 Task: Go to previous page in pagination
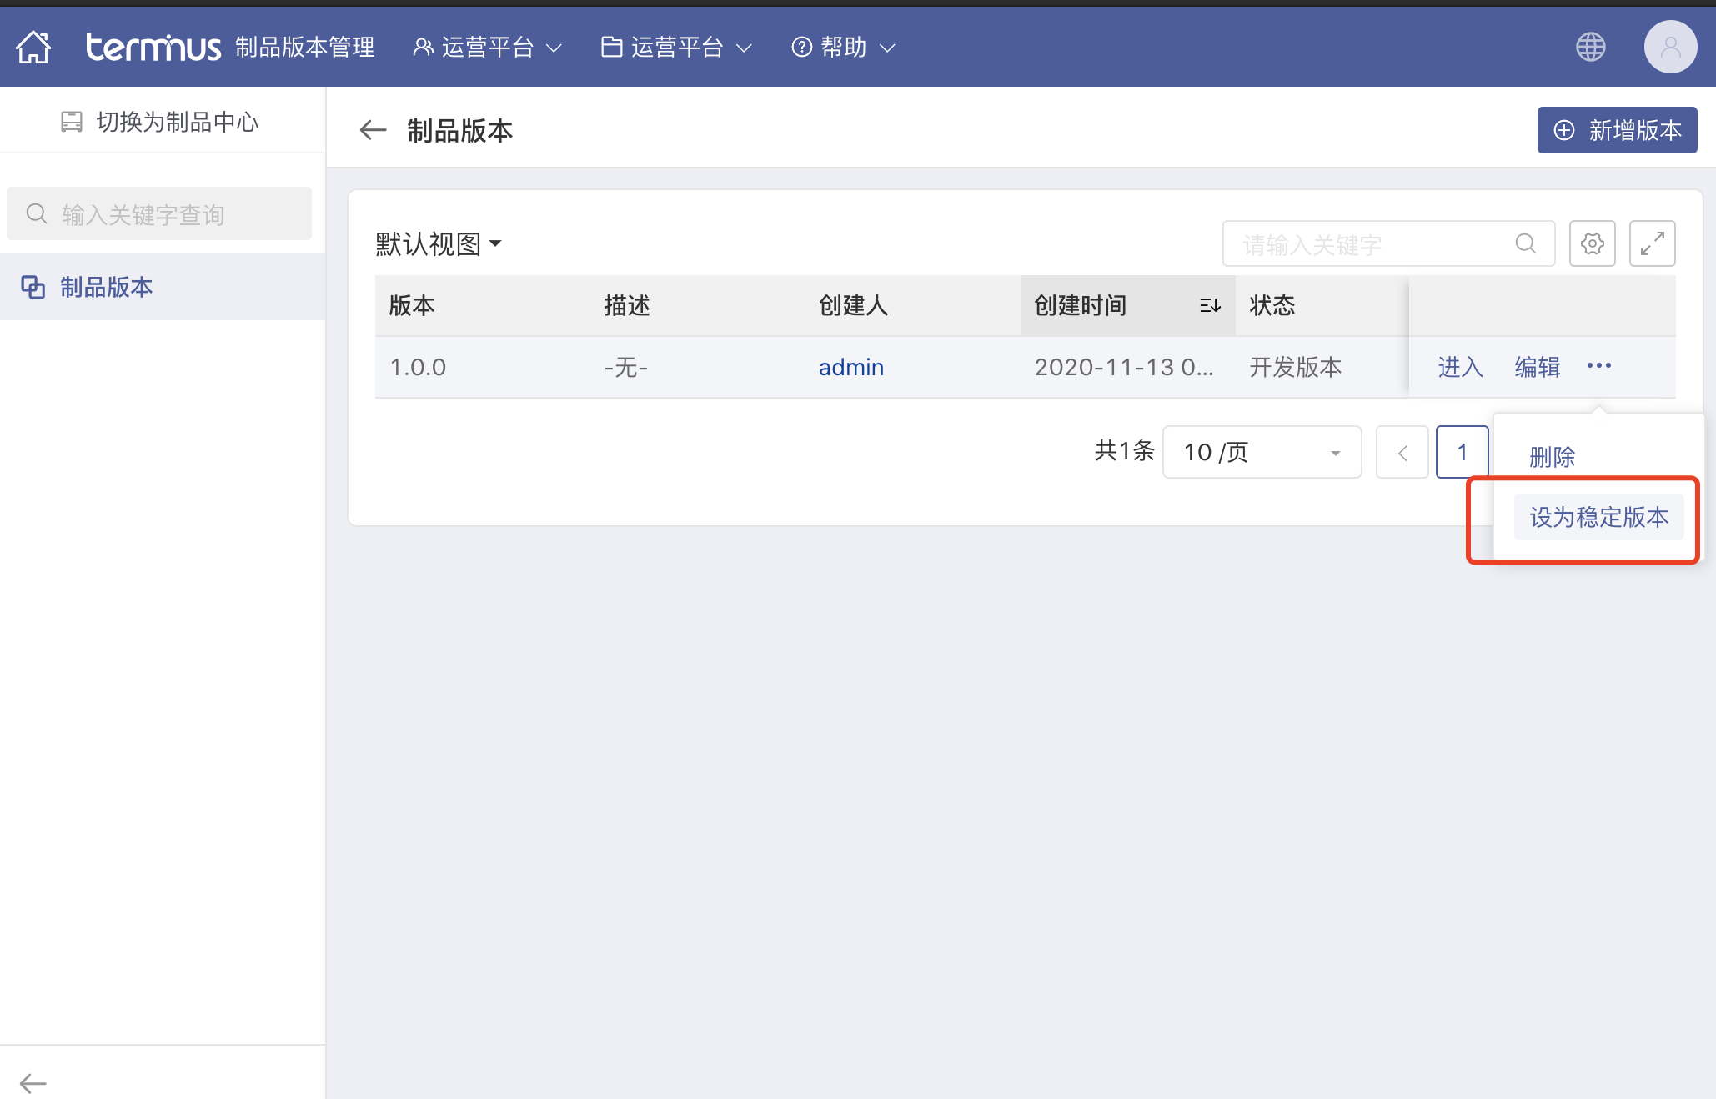click(1402, 452)
